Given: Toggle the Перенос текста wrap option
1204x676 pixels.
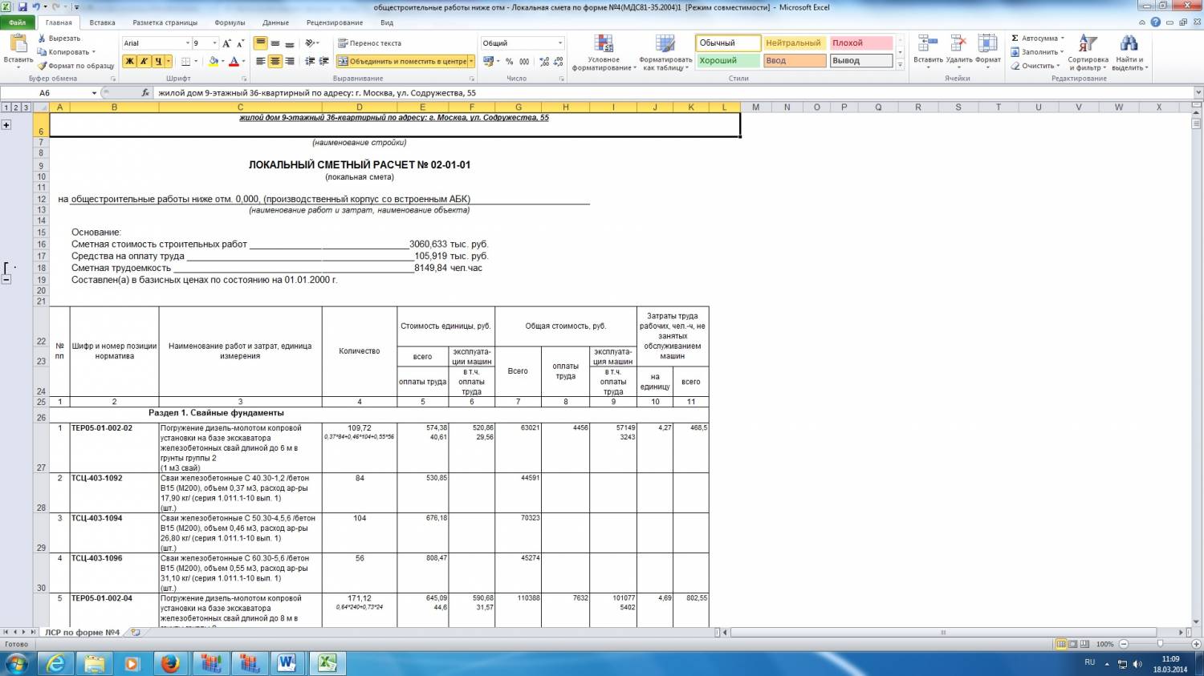Looking at the screenshot, I should click(369, 43).
